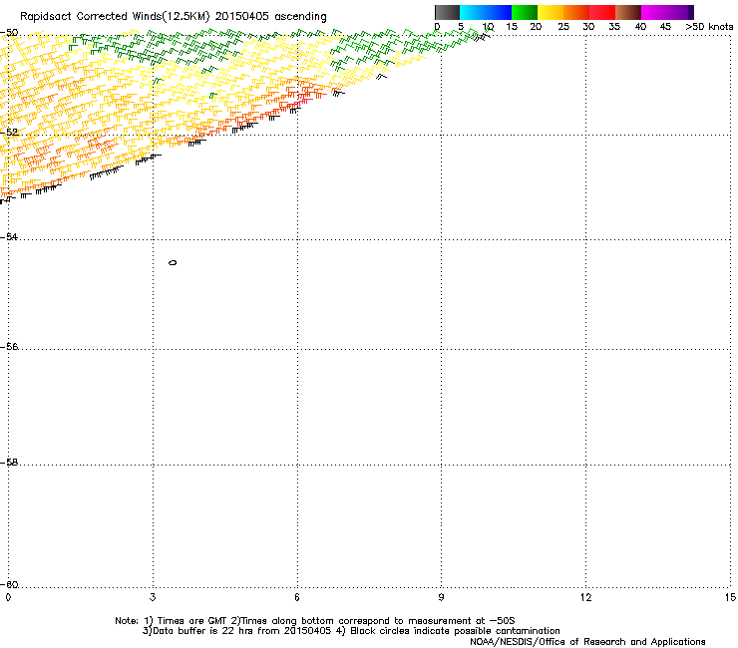Click the latitude label '-60'
Viewport: 738px width, 648px height.
tap(9, 584)
